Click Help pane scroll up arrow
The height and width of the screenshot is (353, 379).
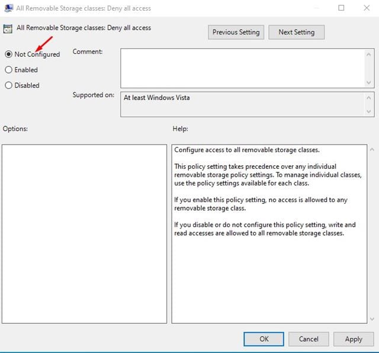click(x=371, y=149)
